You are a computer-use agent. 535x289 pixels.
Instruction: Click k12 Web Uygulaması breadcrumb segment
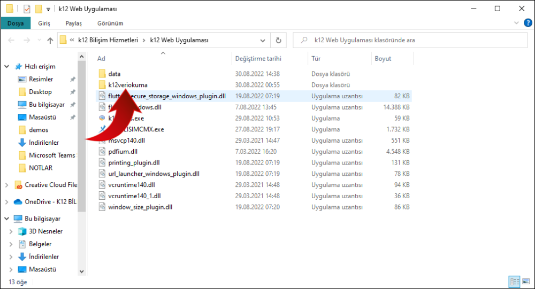[x=179, y=40]
